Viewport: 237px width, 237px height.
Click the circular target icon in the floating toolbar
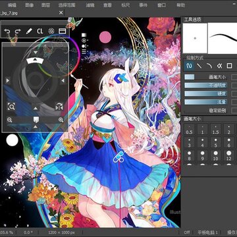pyautogui.click(x=51, y=31)
